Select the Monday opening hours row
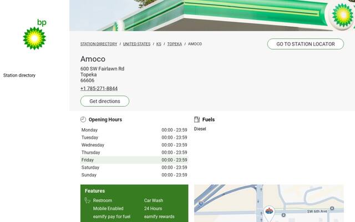355x222 pixels. [134, 130]
